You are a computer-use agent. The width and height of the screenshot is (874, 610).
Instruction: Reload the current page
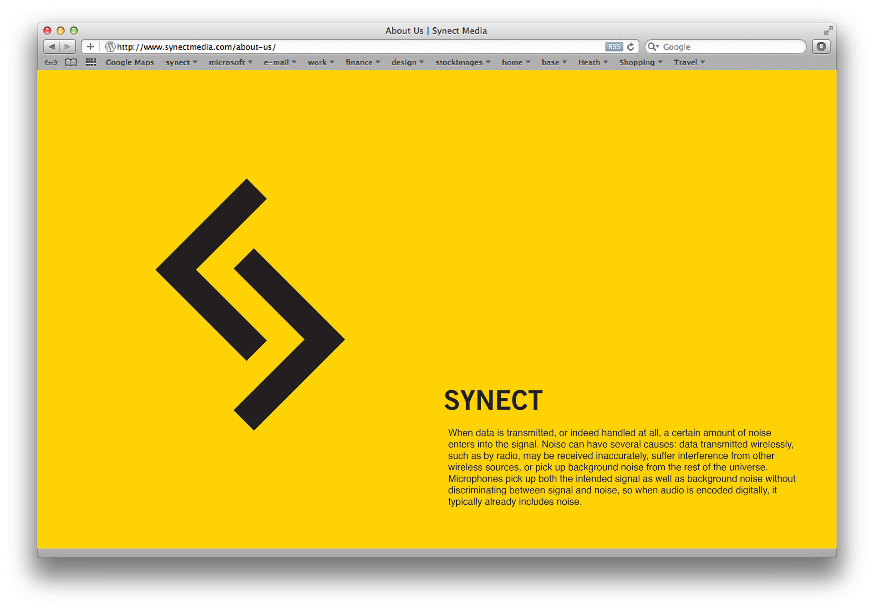tap(631, 46)
